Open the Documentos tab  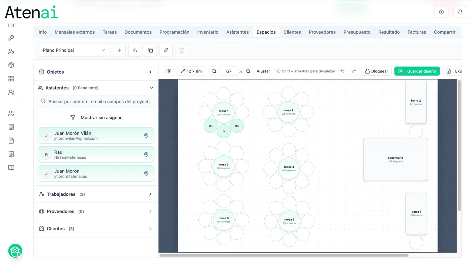pos(138,32)
